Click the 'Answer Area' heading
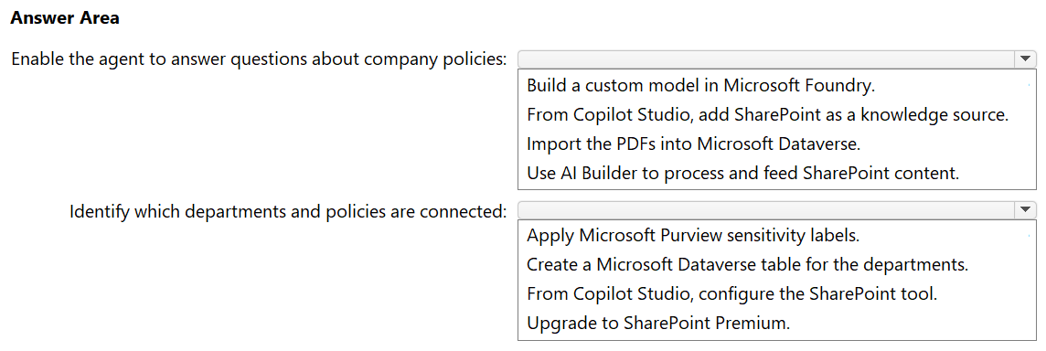This screenshot has height=351, width=1046. (x=66, y=18)
